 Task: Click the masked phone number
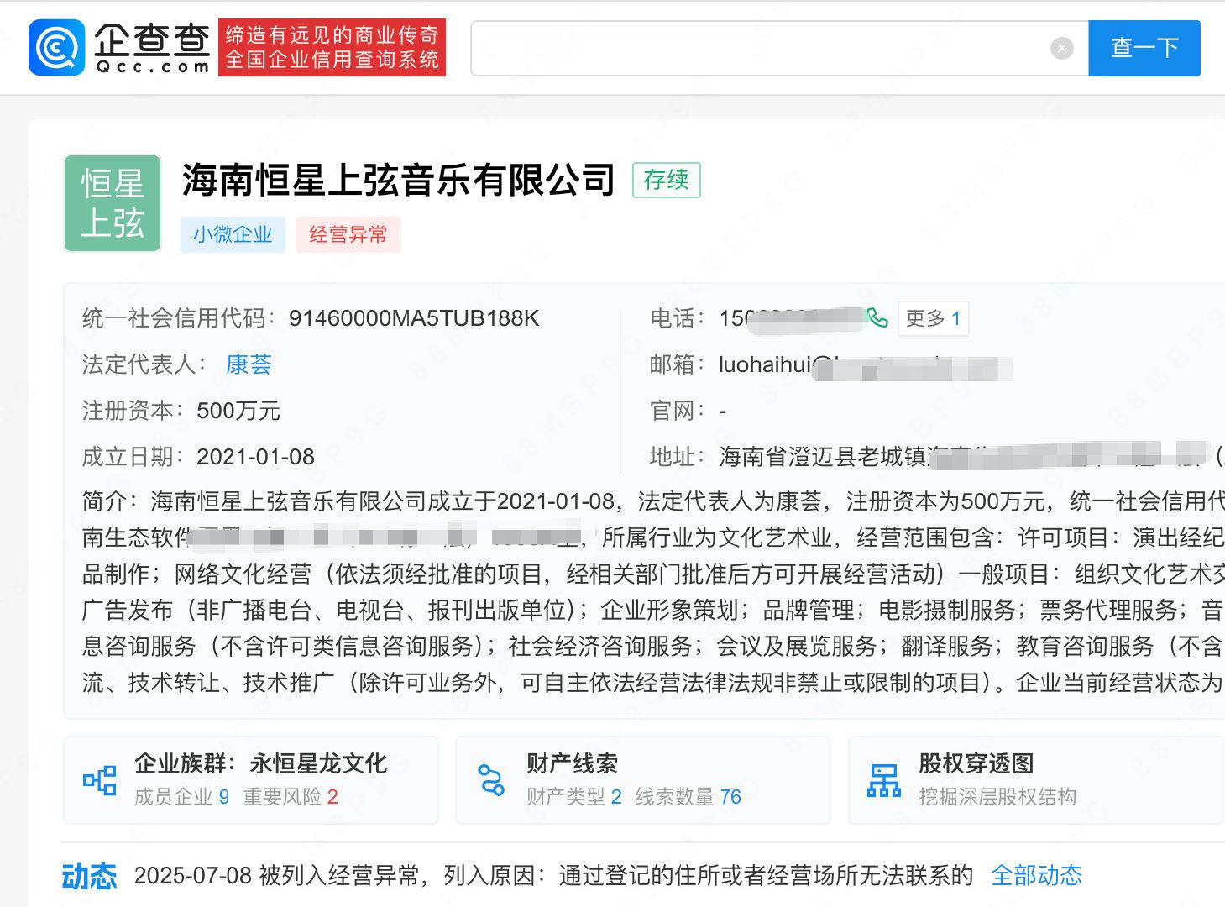click(792, 318)
